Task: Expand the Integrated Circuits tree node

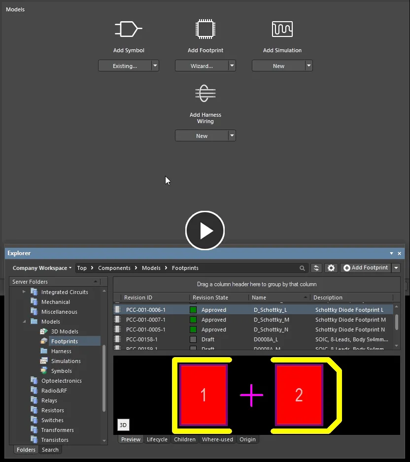Action: 24,292
